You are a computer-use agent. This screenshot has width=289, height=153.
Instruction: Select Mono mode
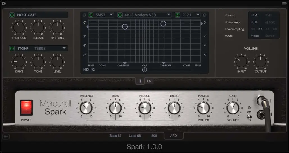click(254, 36)
